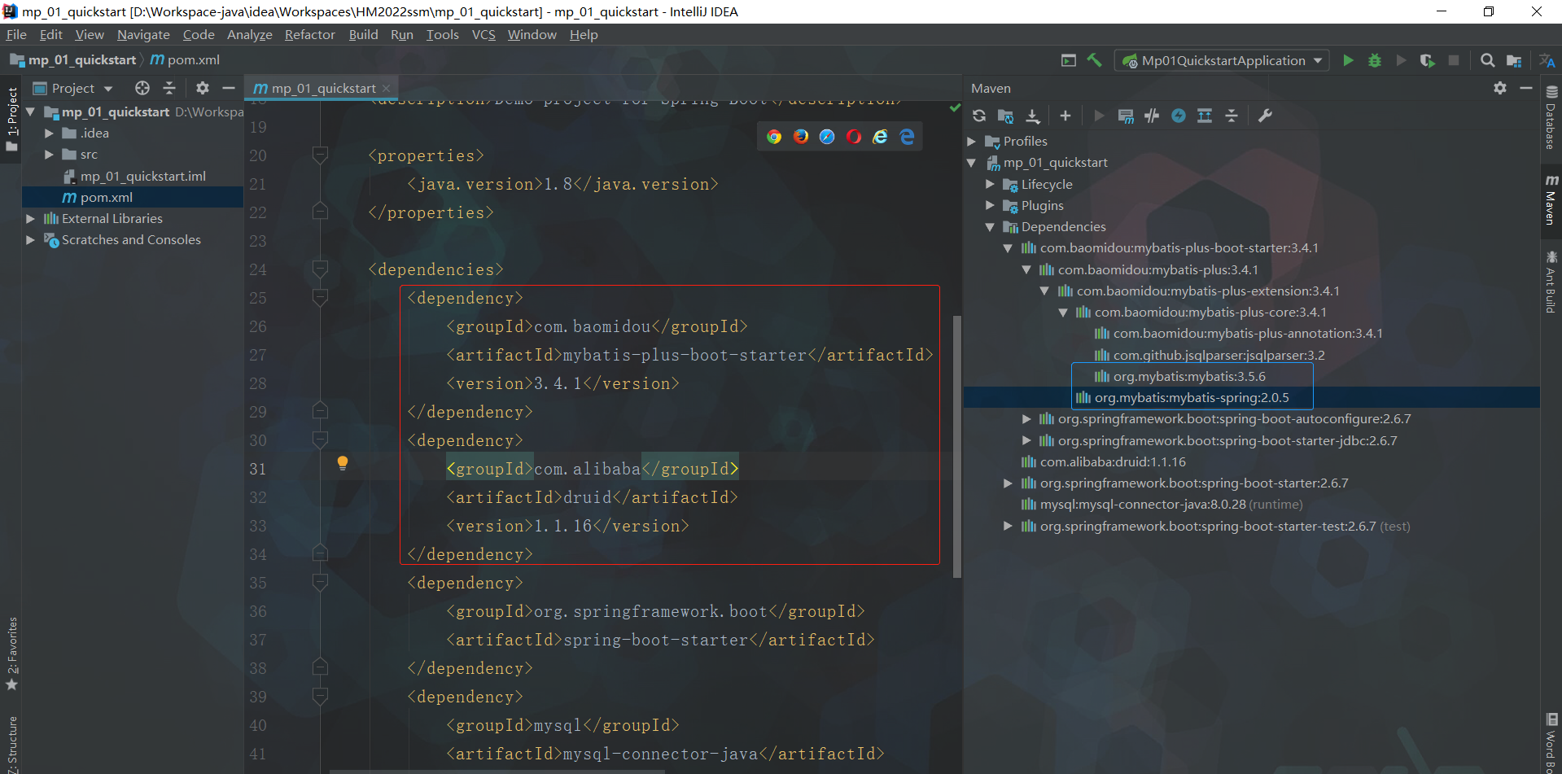This screenshot has height=774, width=1562.
Task: Toggle the 2: Favorites tool window
Action: 11,654
